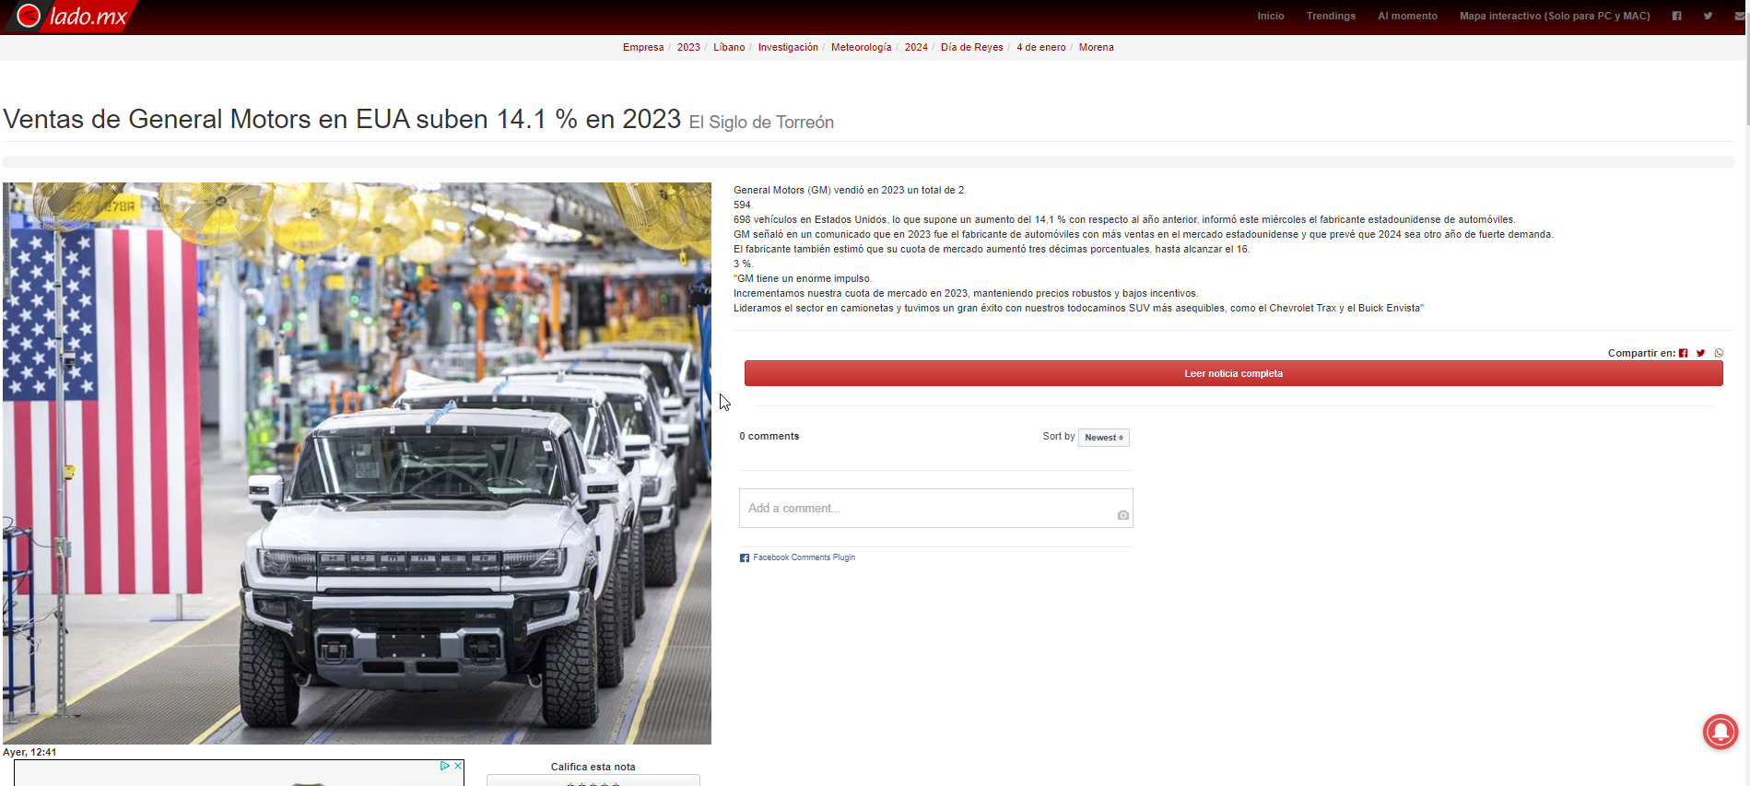Click the El Siglo de Torreón source label

761,122
